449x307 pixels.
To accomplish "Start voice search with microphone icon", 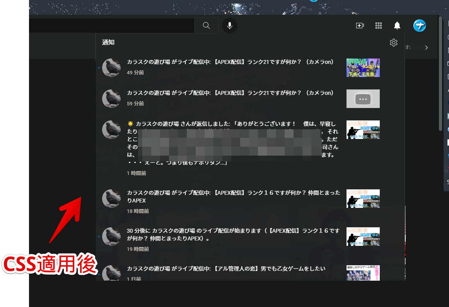I will 230,26.
